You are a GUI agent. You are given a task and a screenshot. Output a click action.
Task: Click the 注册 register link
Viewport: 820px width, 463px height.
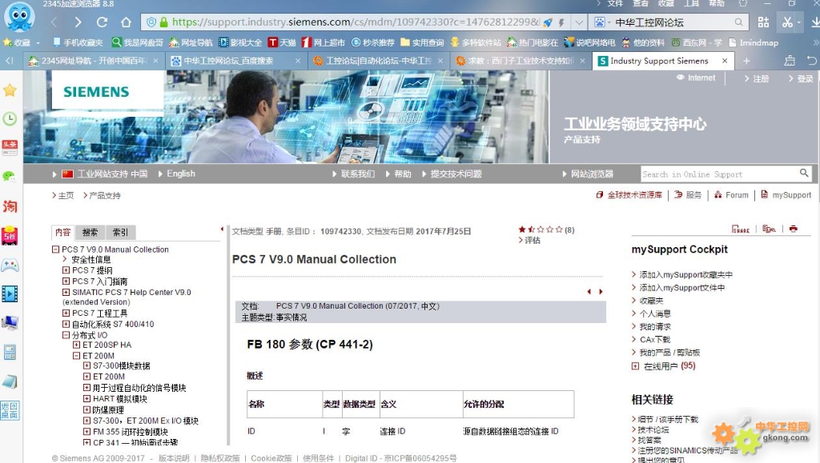point(761,79)
